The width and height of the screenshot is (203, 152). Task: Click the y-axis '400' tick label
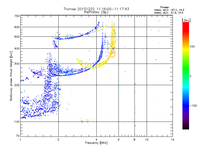click(17, 48)
